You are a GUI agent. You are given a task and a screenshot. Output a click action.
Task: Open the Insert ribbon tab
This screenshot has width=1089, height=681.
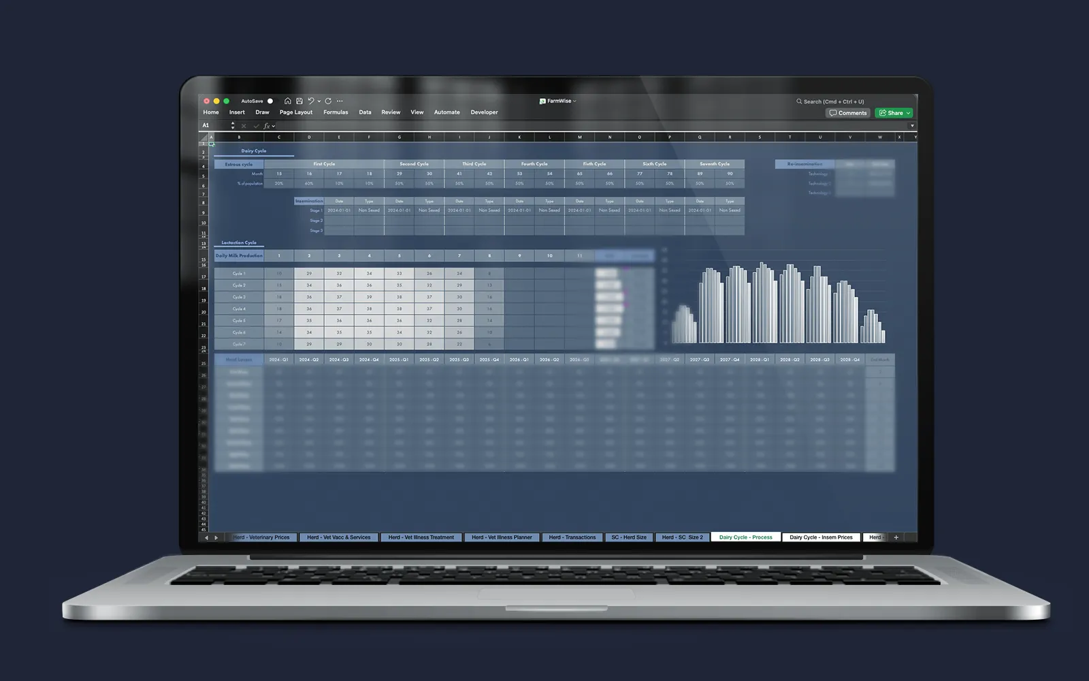[237, 112]
